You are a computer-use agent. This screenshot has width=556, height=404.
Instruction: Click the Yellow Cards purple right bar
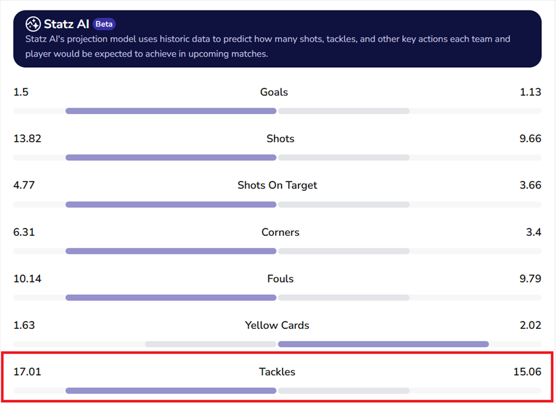383,344
